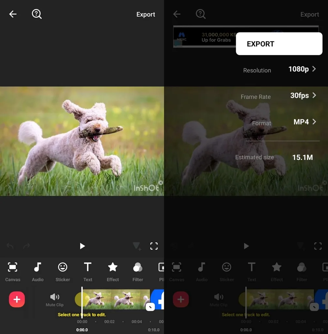Open Effect tool in left toolbar
328x334 pixels.
[113, 272]
